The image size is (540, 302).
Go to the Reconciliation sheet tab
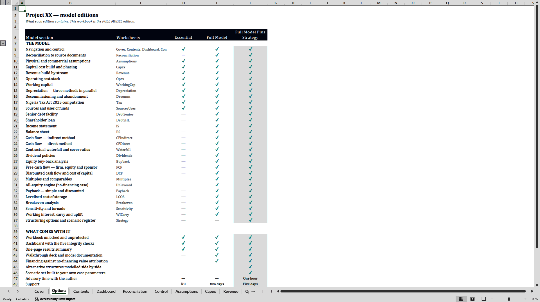(x=135, y=291)
